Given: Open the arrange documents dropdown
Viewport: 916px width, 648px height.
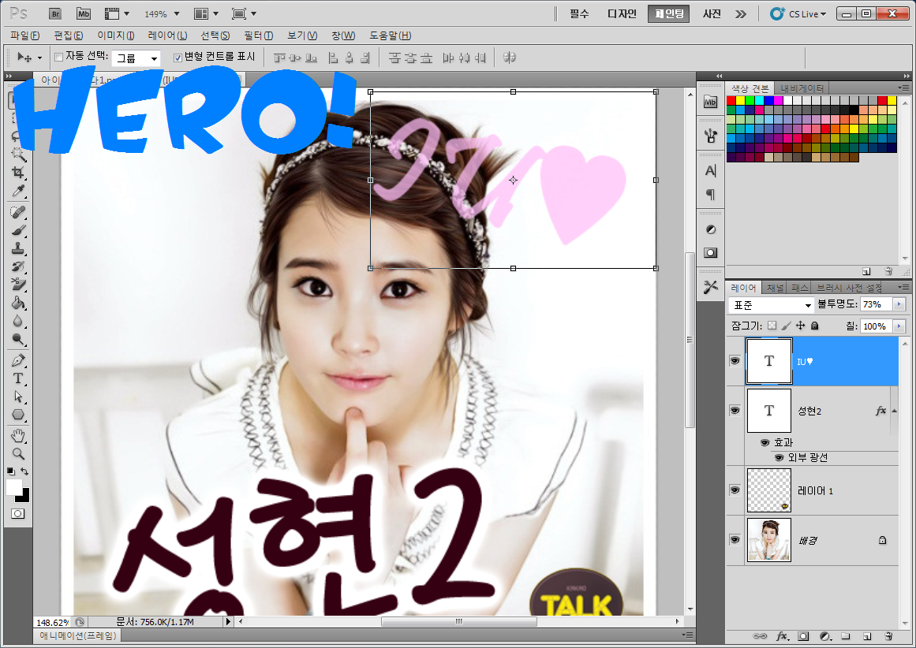Looking at the screenshot, I should pyautogui.click(x=206, y=13).
